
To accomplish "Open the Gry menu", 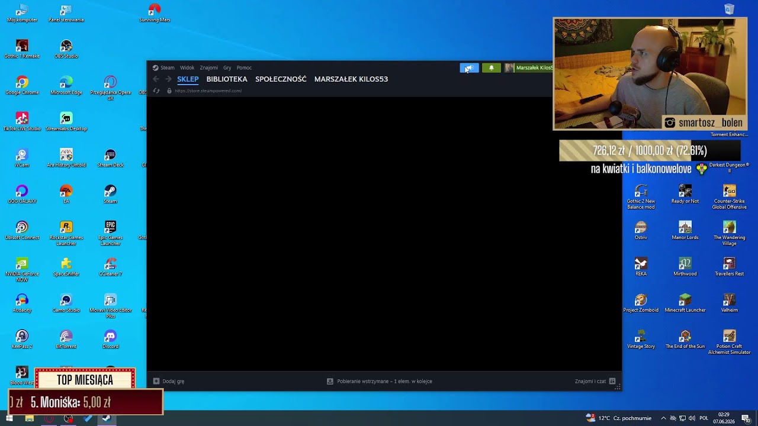I will (227, 67).
